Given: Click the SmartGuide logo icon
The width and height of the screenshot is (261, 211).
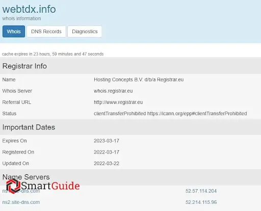Looking at the screenshot, I should point(13,186).
